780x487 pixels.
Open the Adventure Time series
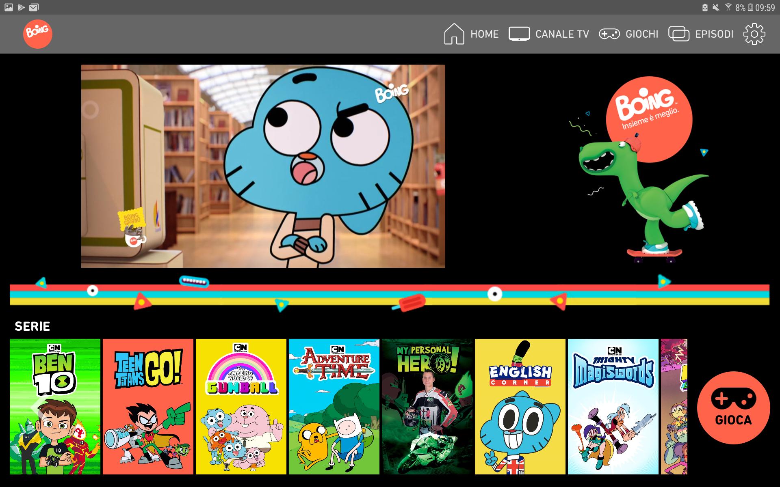pos(334,407)
